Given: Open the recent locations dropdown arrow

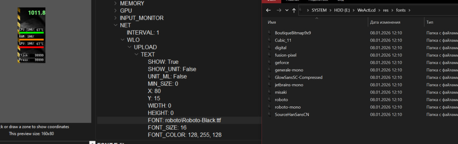Looking at the screenshot, I should [287, 10].
